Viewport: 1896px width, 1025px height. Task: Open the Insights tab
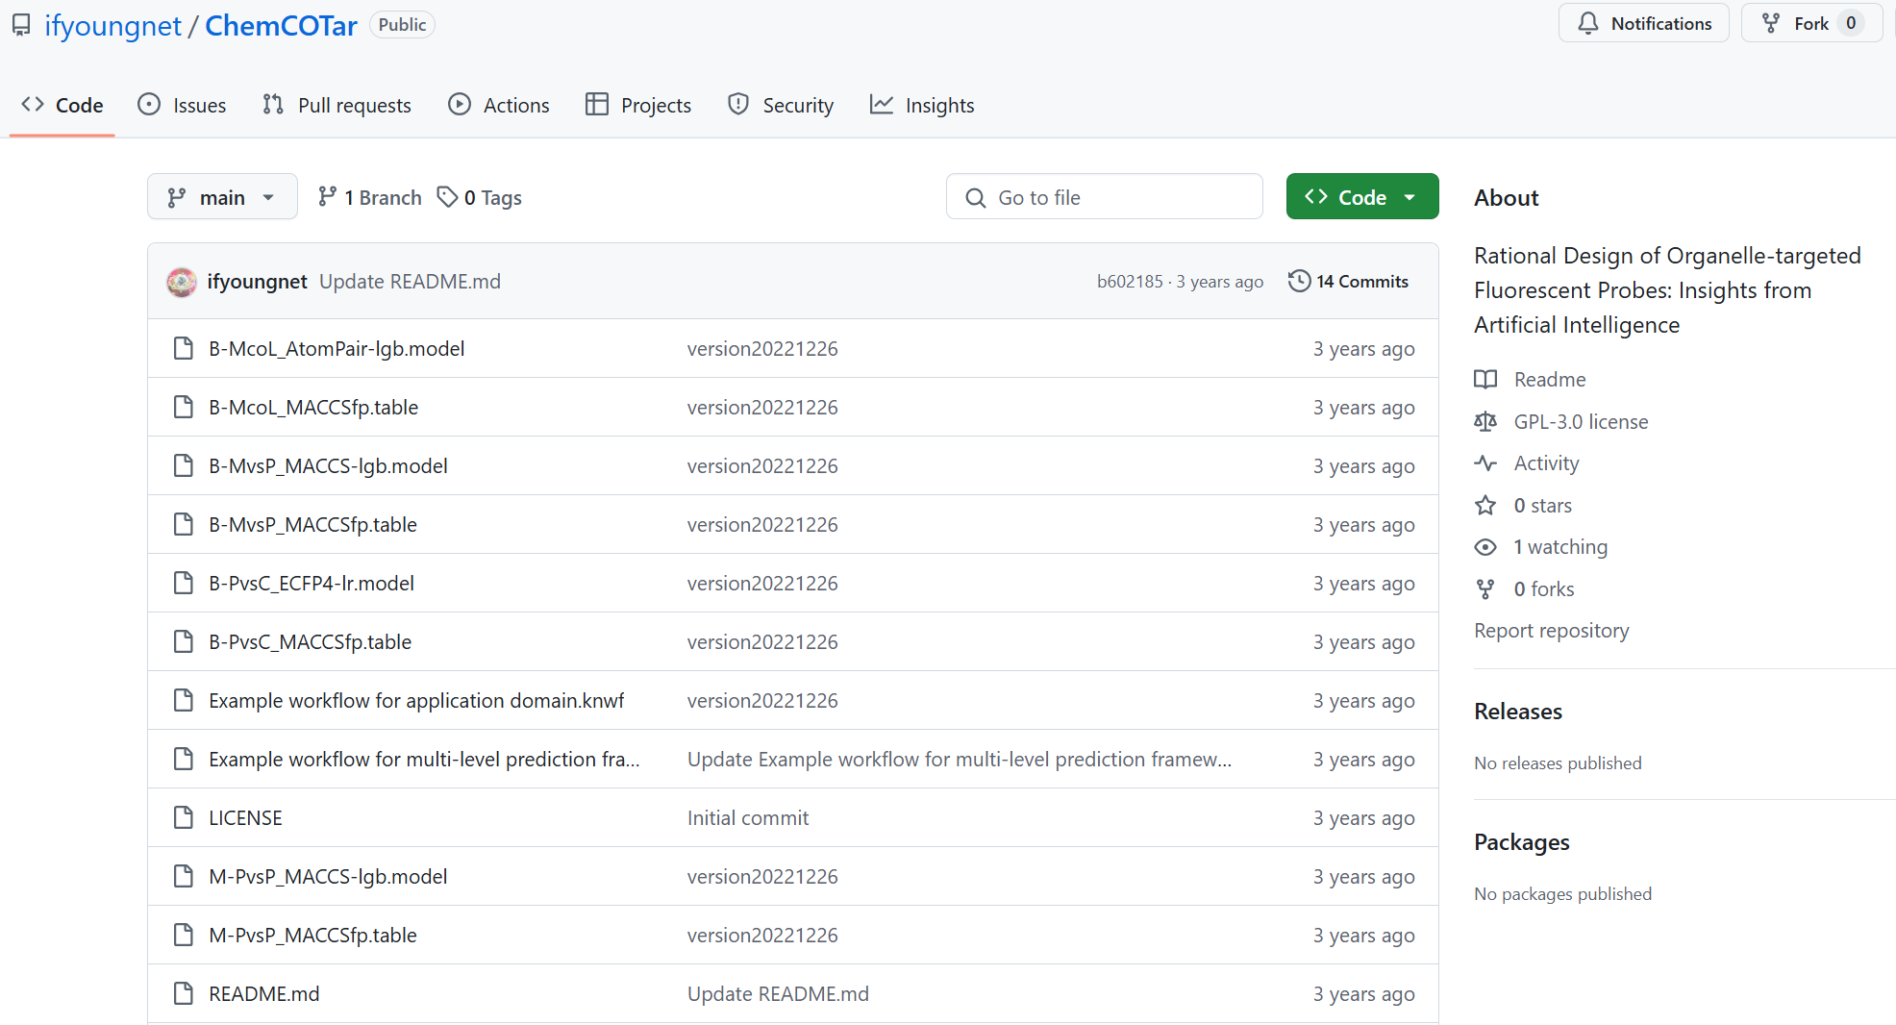pos(922,105)
